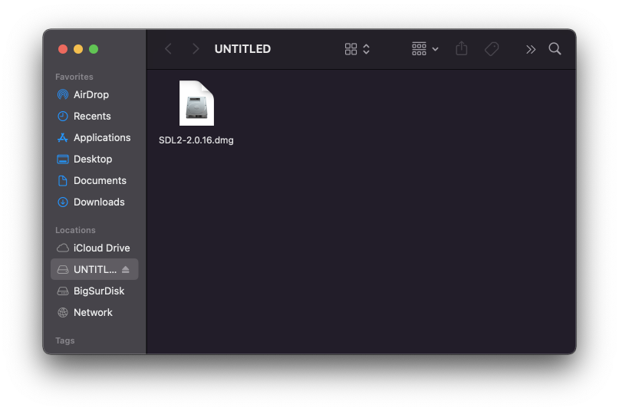619x411 pixels.
Task: Expand hidden toolbar items with double chevron
Action: pyautogui.click(x=530, y=49)
